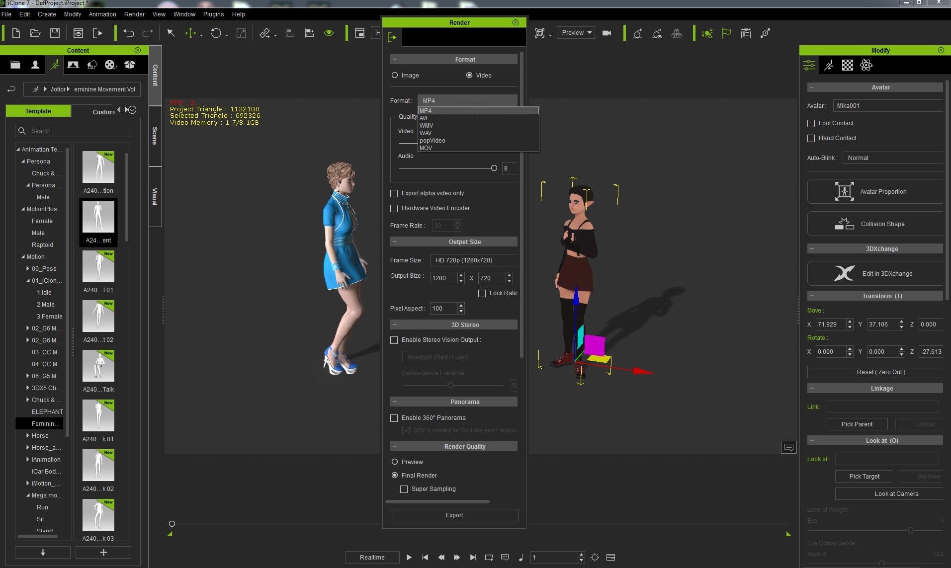Save project with the floppy disk icon
The height and width of the screenshot is (568, 951).
[x=55, y=33]
